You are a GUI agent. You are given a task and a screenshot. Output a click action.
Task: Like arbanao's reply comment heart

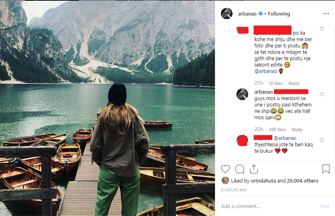(322, 94)
